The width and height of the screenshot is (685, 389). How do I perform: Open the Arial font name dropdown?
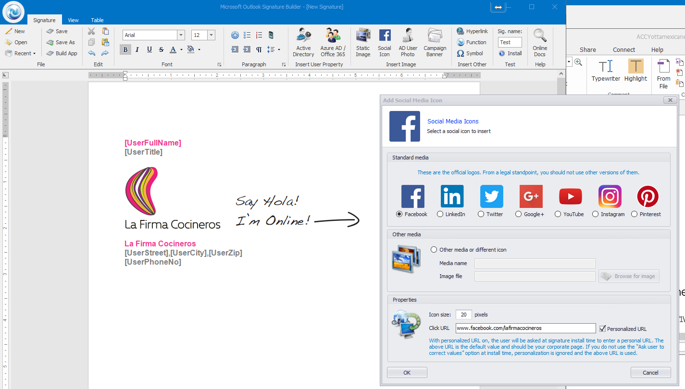181,35
